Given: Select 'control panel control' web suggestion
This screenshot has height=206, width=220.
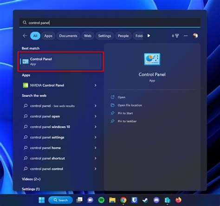Looking at the screenshot, I should 46,169.
